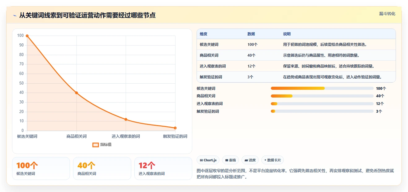Click the 候选关键词 progress bar

(322, 88)
